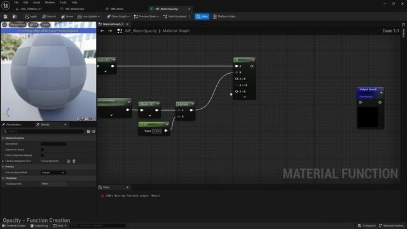Screen dimensions: 407x229
Task: Collapse the Multiply node header arrow
Action: (193, 104)
